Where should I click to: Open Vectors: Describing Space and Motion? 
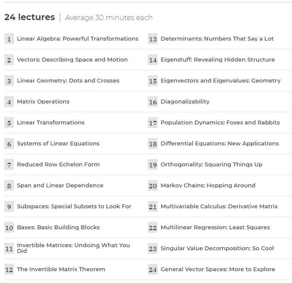72,59
